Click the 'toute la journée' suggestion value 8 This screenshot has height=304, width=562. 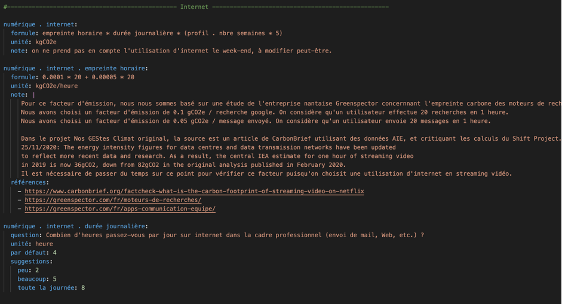[83, 287]
